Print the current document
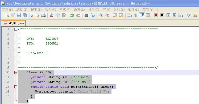Image resolution: width=199 pixels, height=104 pixels. click(43, 15)
